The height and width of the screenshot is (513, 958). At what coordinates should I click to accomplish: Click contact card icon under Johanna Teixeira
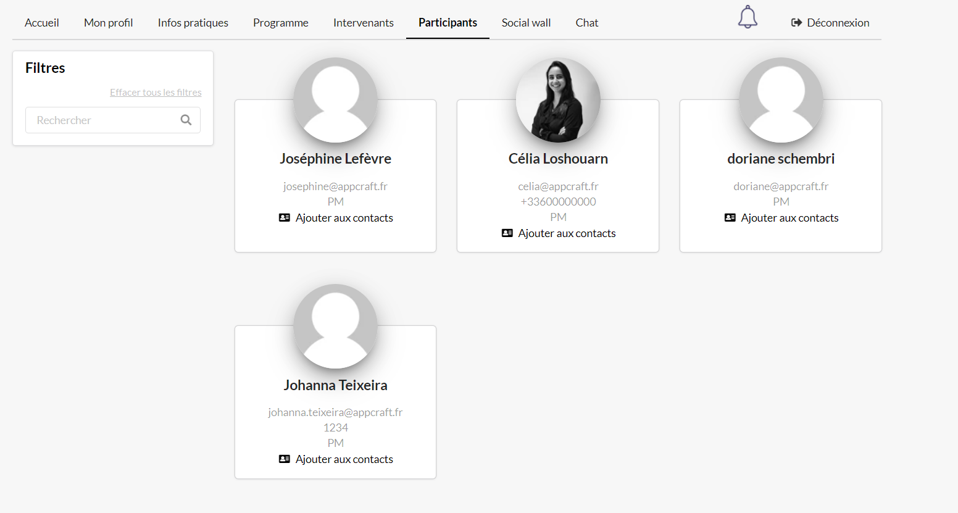pyautogui.click(x=285, y=459)
